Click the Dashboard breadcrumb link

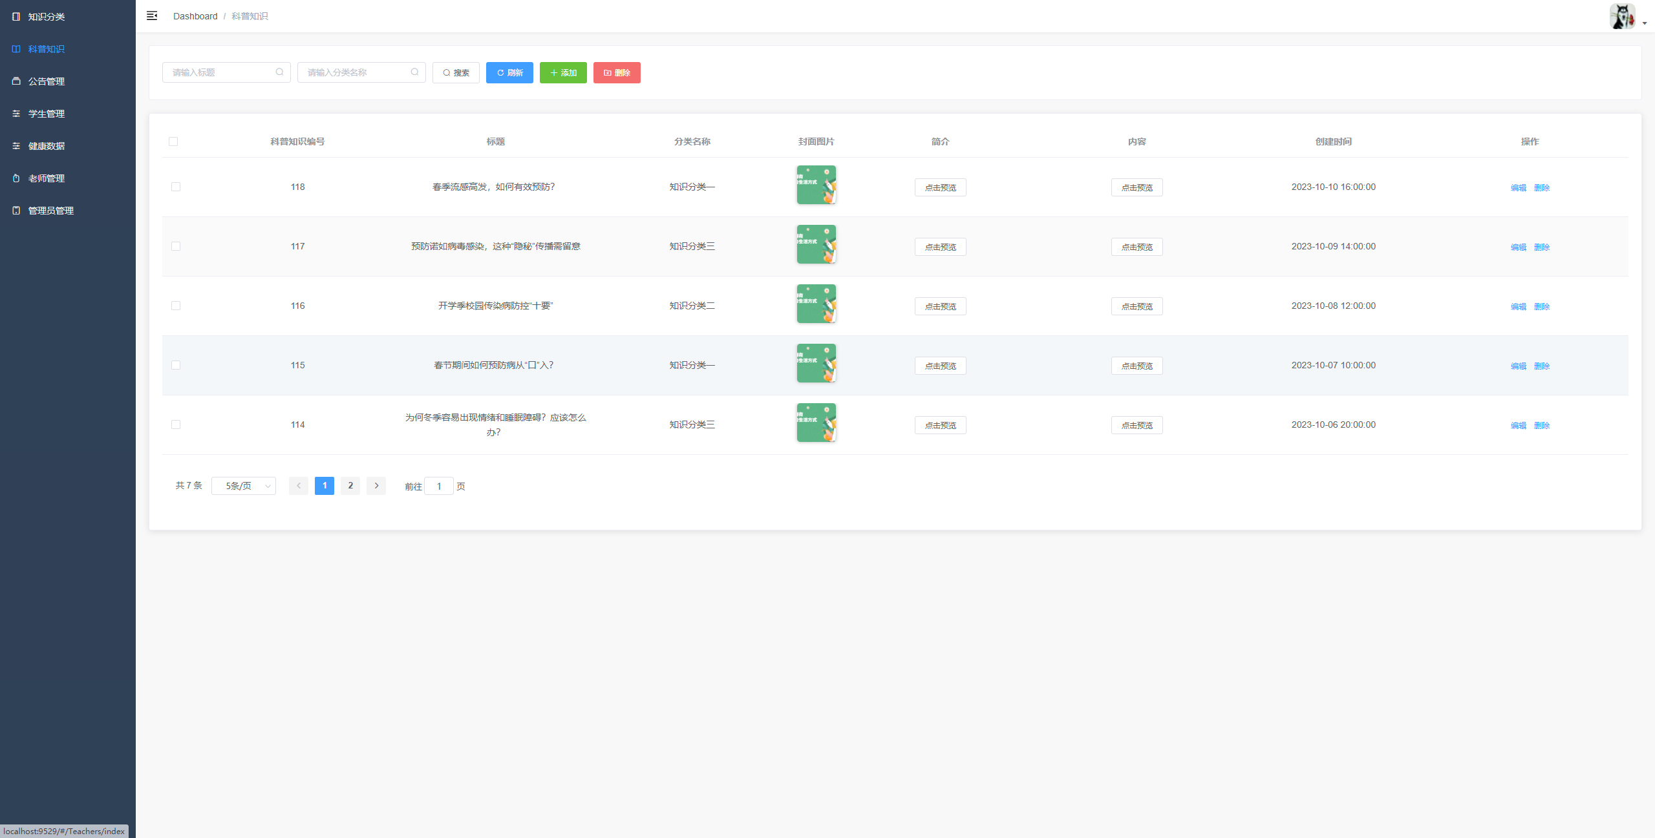(x=195, y=16)
